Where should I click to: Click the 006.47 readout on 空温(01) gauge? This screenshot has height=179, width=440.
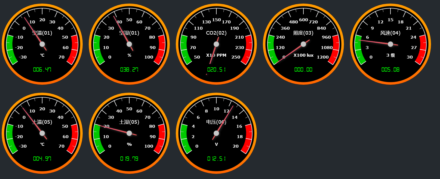(42, 70)
